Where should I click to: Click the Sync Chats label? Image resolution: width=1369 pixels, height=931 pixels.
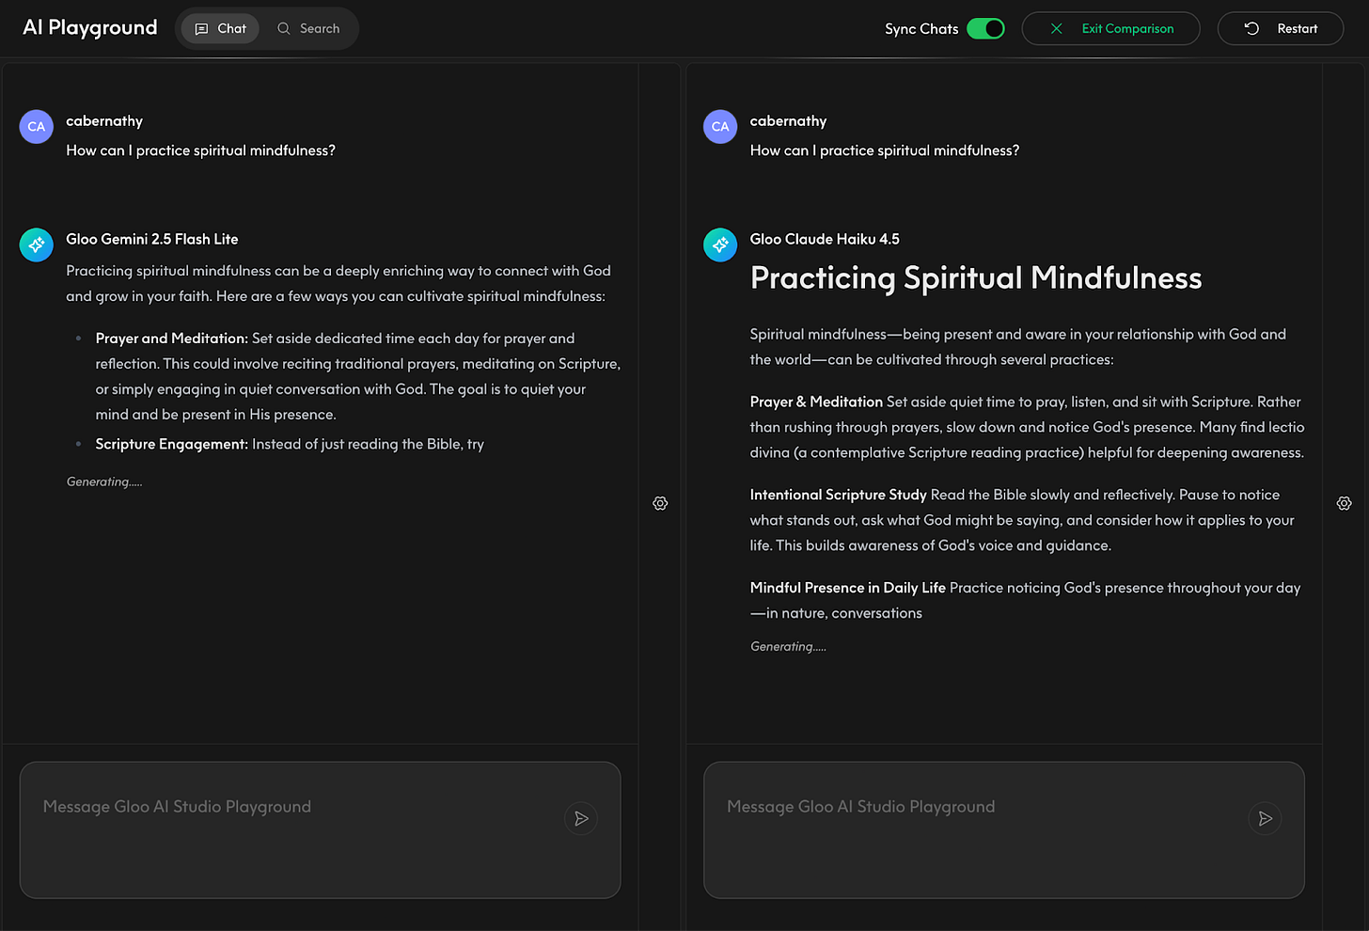click(921, 29)
